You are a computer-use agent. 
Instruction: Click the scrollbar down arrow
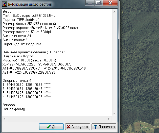pos(114,114)
